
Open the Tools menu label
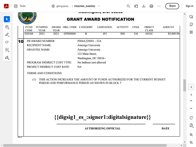[22, 6]
